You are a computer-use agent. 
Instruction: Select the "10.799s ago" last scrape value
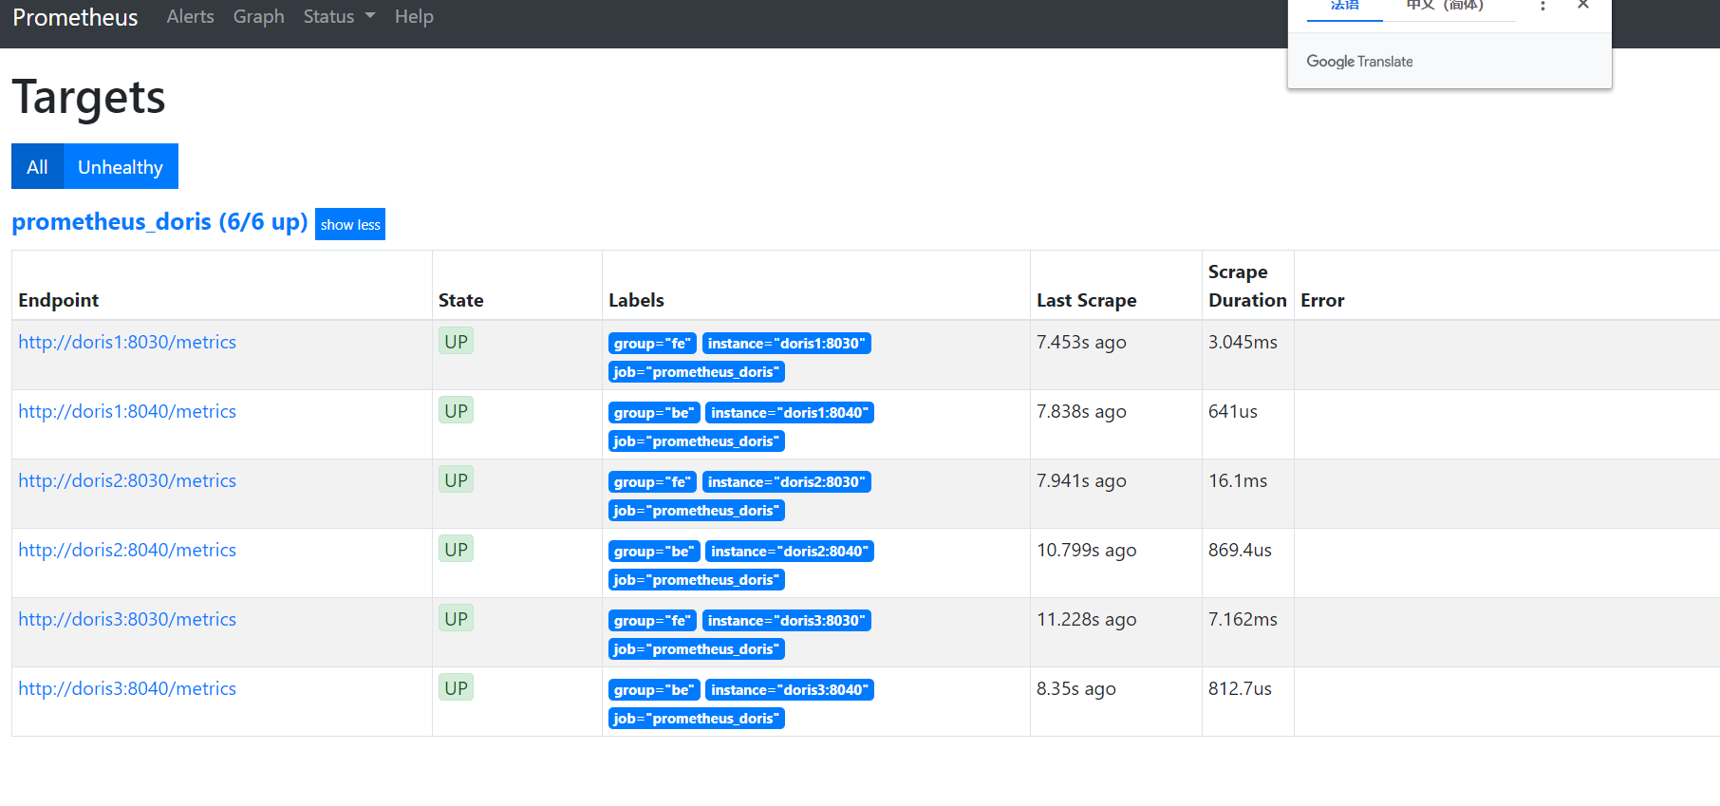[1087, 550]
